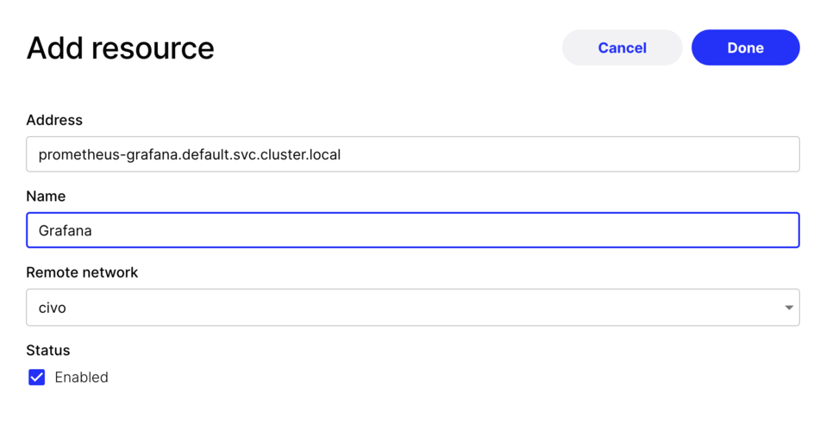Place cursor in prometheus-grafana address text
Viewport: 826px width, 431px height.
point(190,154)
